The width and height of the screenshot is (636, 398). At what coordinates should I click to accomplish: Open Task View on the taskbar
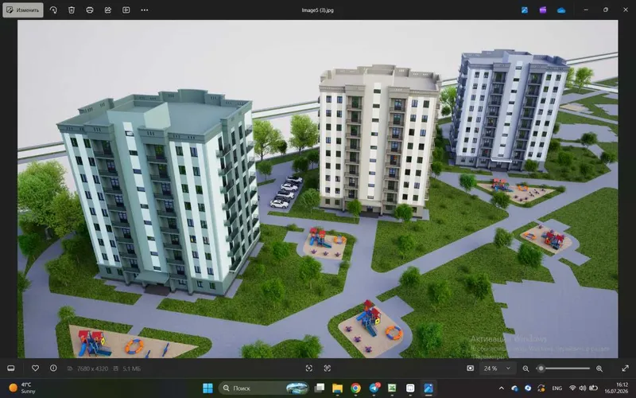(320, 388)
